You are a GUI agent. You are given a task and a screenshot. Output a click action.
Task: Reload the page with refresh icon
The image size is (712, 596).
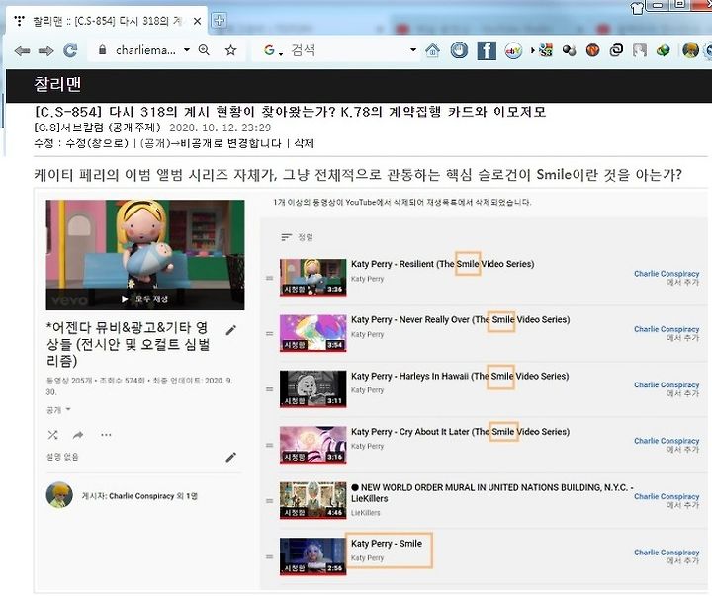pyautogui.click(x=70, y=50)
